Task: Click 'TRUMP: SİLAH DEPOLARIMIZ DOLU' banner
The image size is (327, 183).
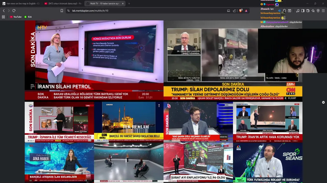Action: [x=210, y=89]
